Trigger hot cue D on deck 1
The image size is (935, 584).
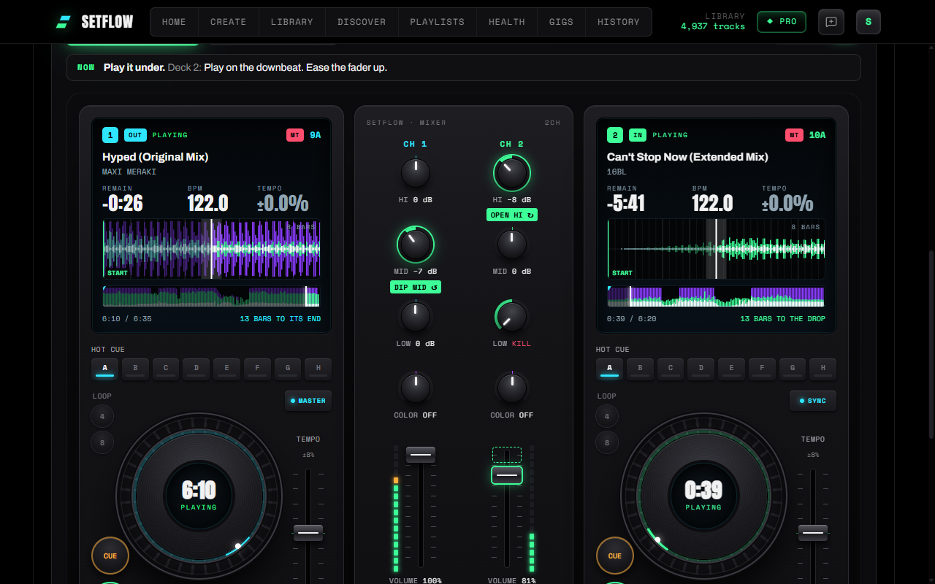(x=196, y=369)
